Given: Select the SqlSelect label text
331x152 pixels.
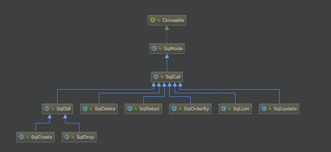Looking at the screenshot, I should [150, 109].
